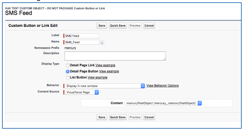The image size is (245, 131).
Task: Click the bottom Cancel button
Action: tap(149, 117)
